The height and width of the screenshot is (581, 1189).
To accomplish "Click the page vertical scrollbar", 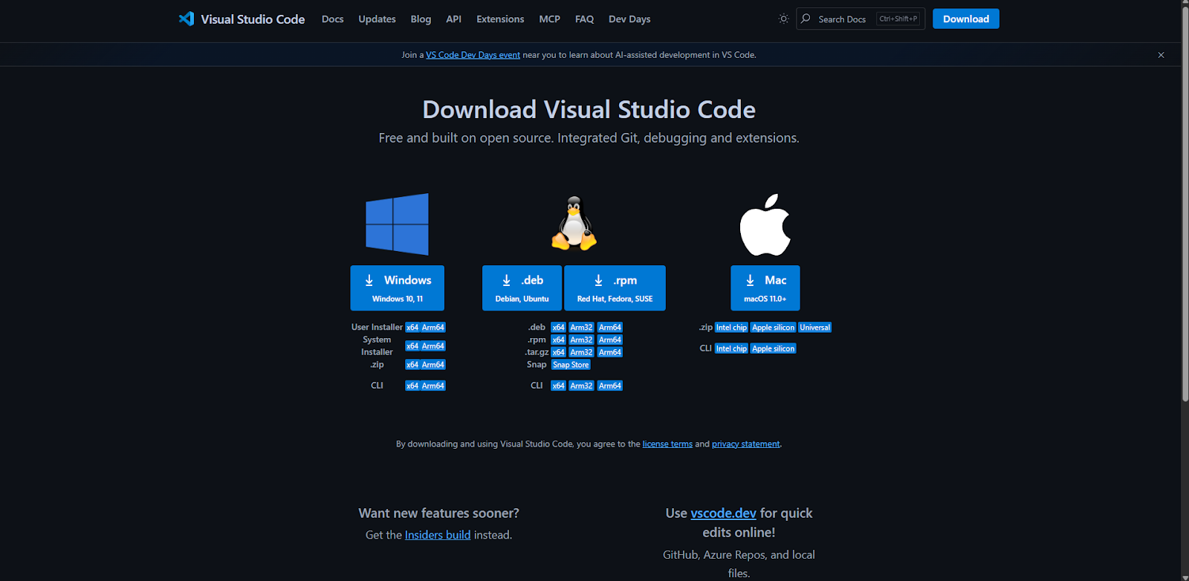I will tap(1185, 223).
